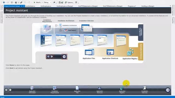
Task: Click the highlighted last dialog thumbnail
Action: 121,41
